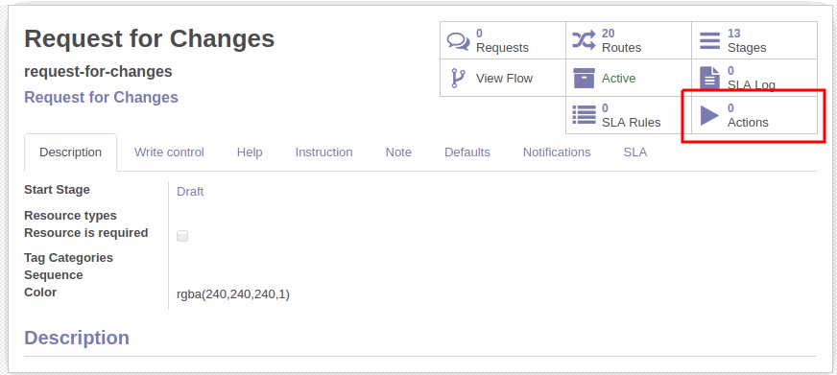Click the SLA Log document icon
Viewport: 837px width, 375px height.
point(709,78)
